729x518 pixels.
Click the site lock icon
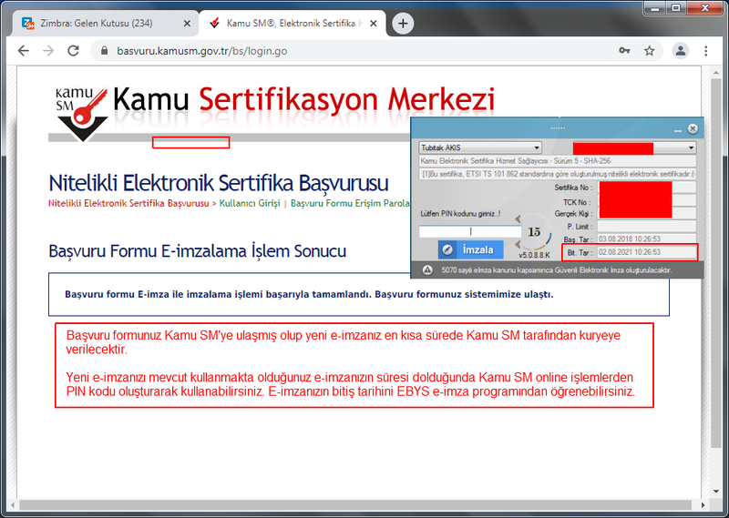pyautogui.click(x=105, y=51)
